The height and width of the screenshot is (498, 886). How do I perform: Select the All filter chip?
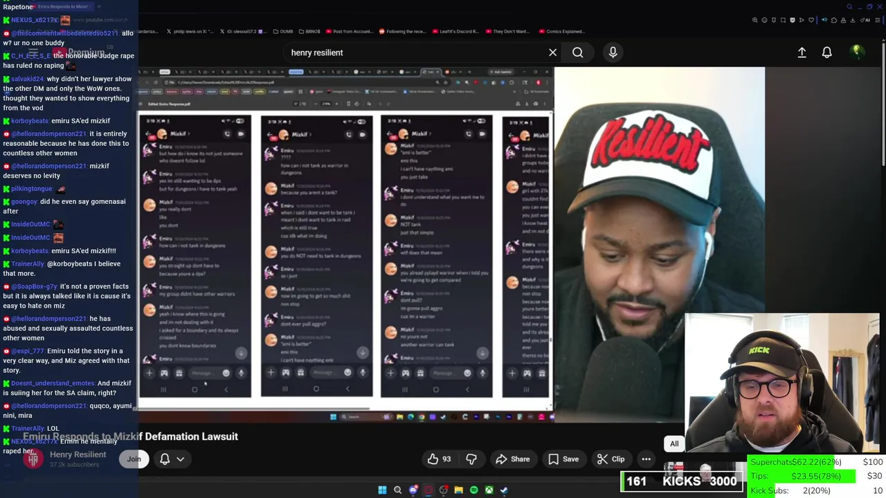pyautogui.click(x=674, y=444)
